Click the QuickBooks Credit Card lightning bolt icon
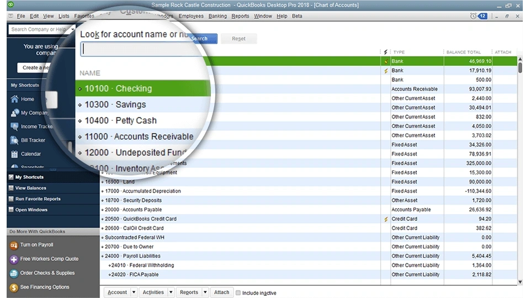Viewport: 530px width, 298px height. pyautogui.click(x=386, y=219)
